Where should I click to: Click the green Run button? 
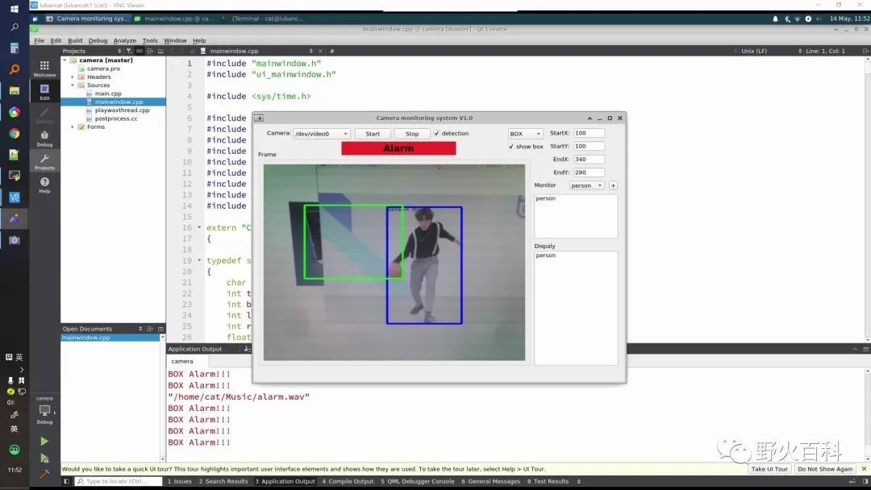(x=44, y=442)
